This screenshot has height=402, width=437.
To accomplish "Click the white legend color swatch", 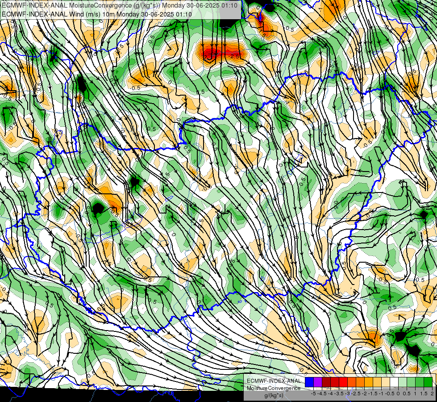I will [394, 382].
